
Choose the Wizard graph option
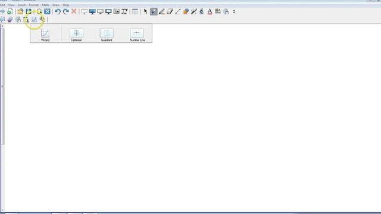click(45, 35)
